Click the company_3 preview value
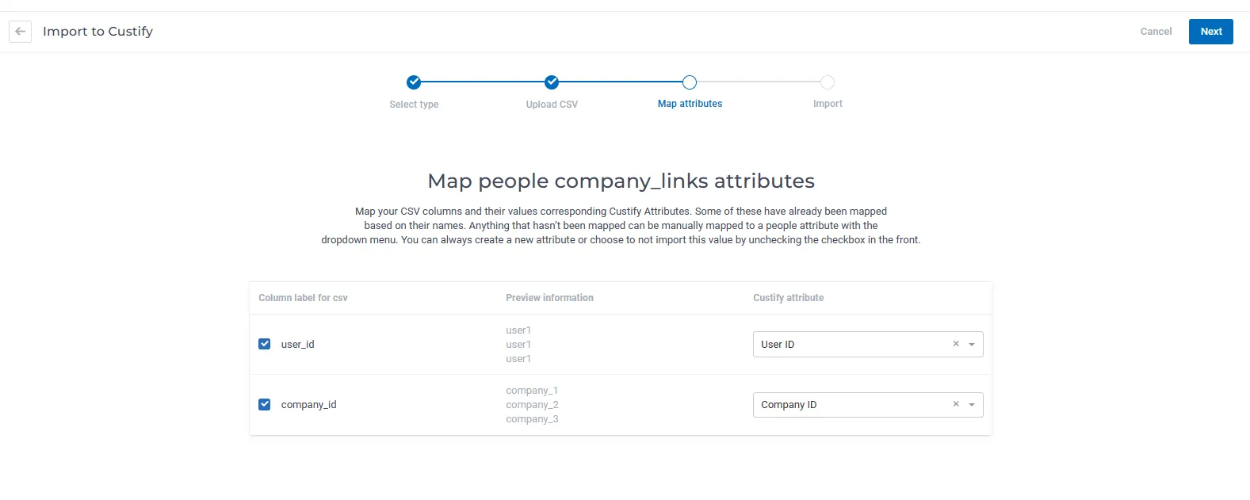This screenshot has width=1250, height=500. coord(532,419)
